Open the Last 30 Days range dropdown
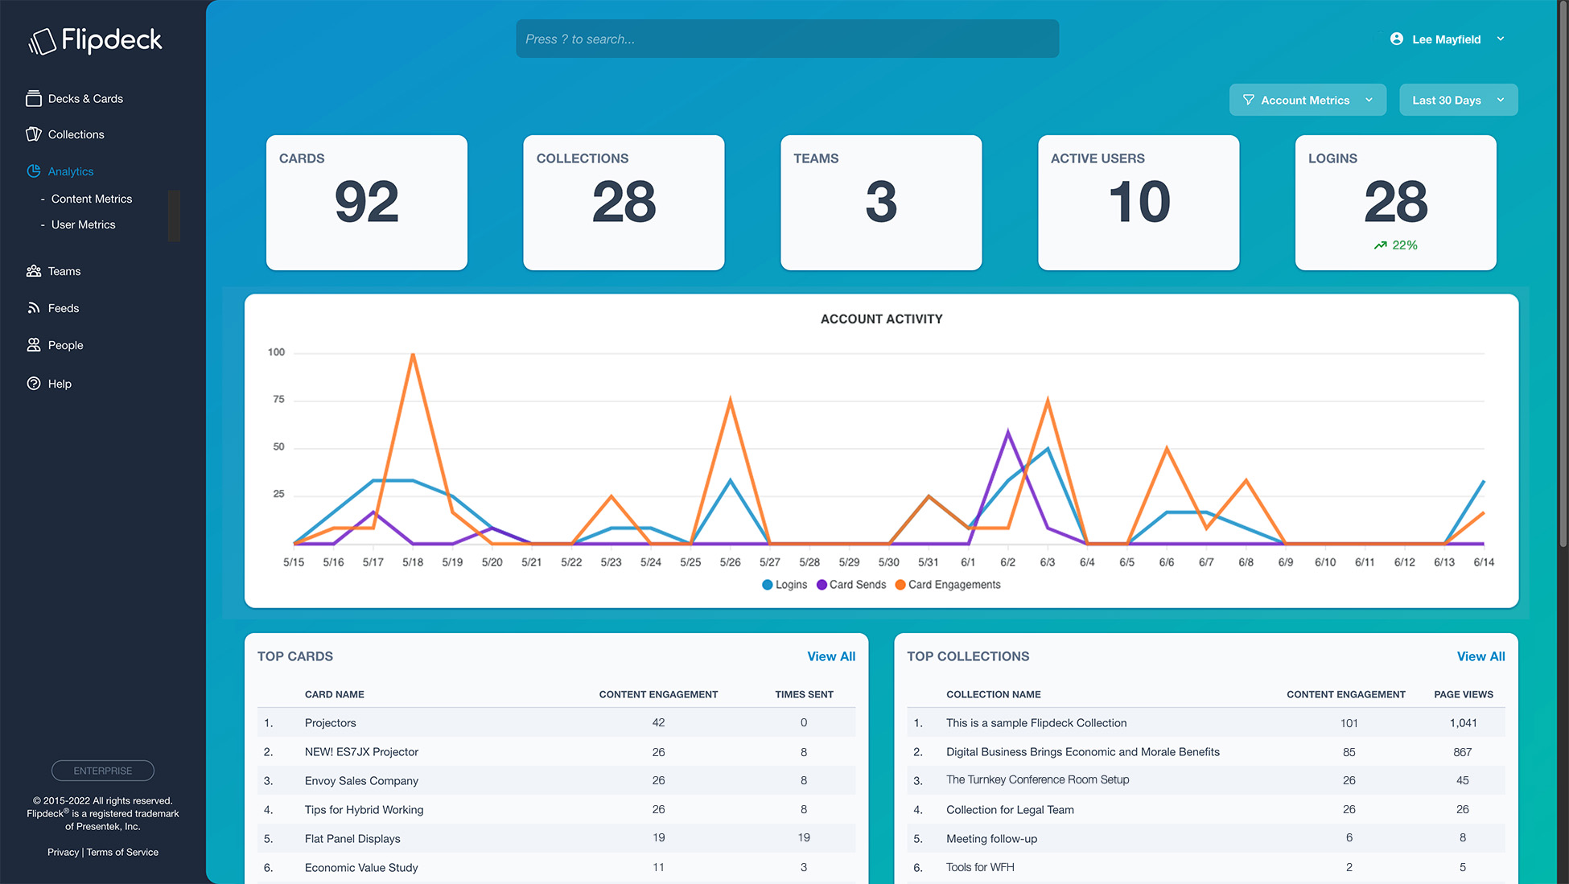The height and width of the screenshot is (884, 1569). tap(1457, 100)
